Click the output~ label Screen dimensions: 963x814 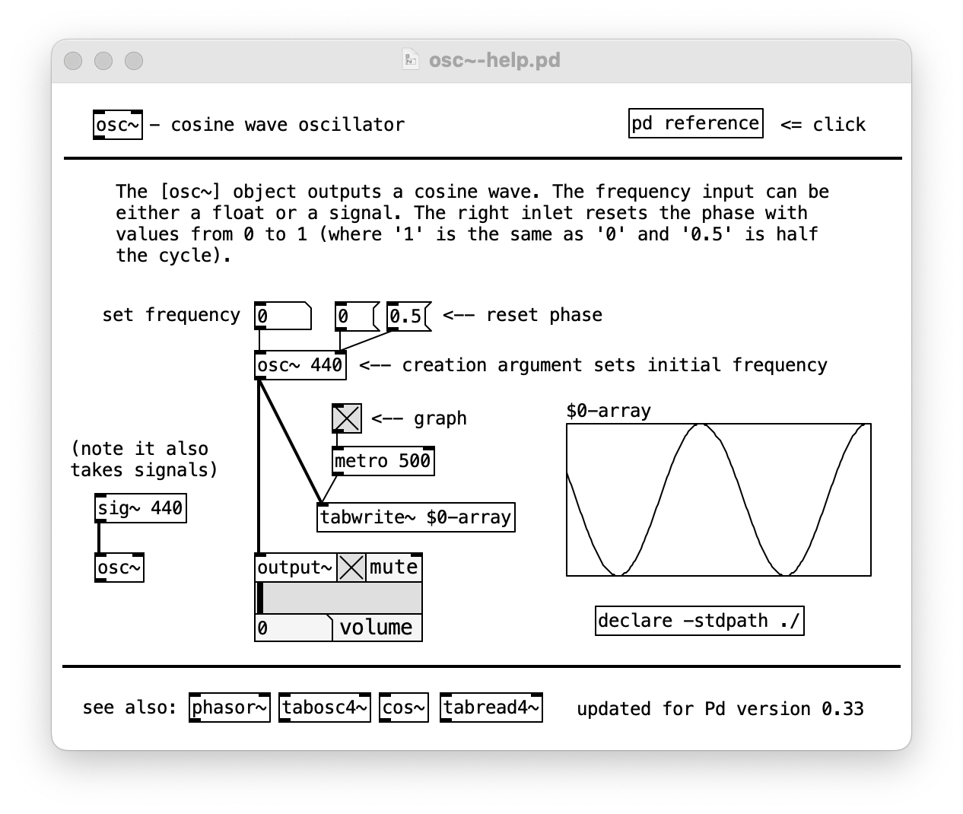pyautogui.click(x=295, y=568)
